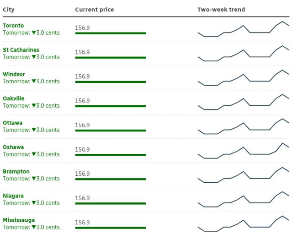This screenshot has width=297, height=234.
Task: Open the Oshawa city link
Action: tap(13, 147)
